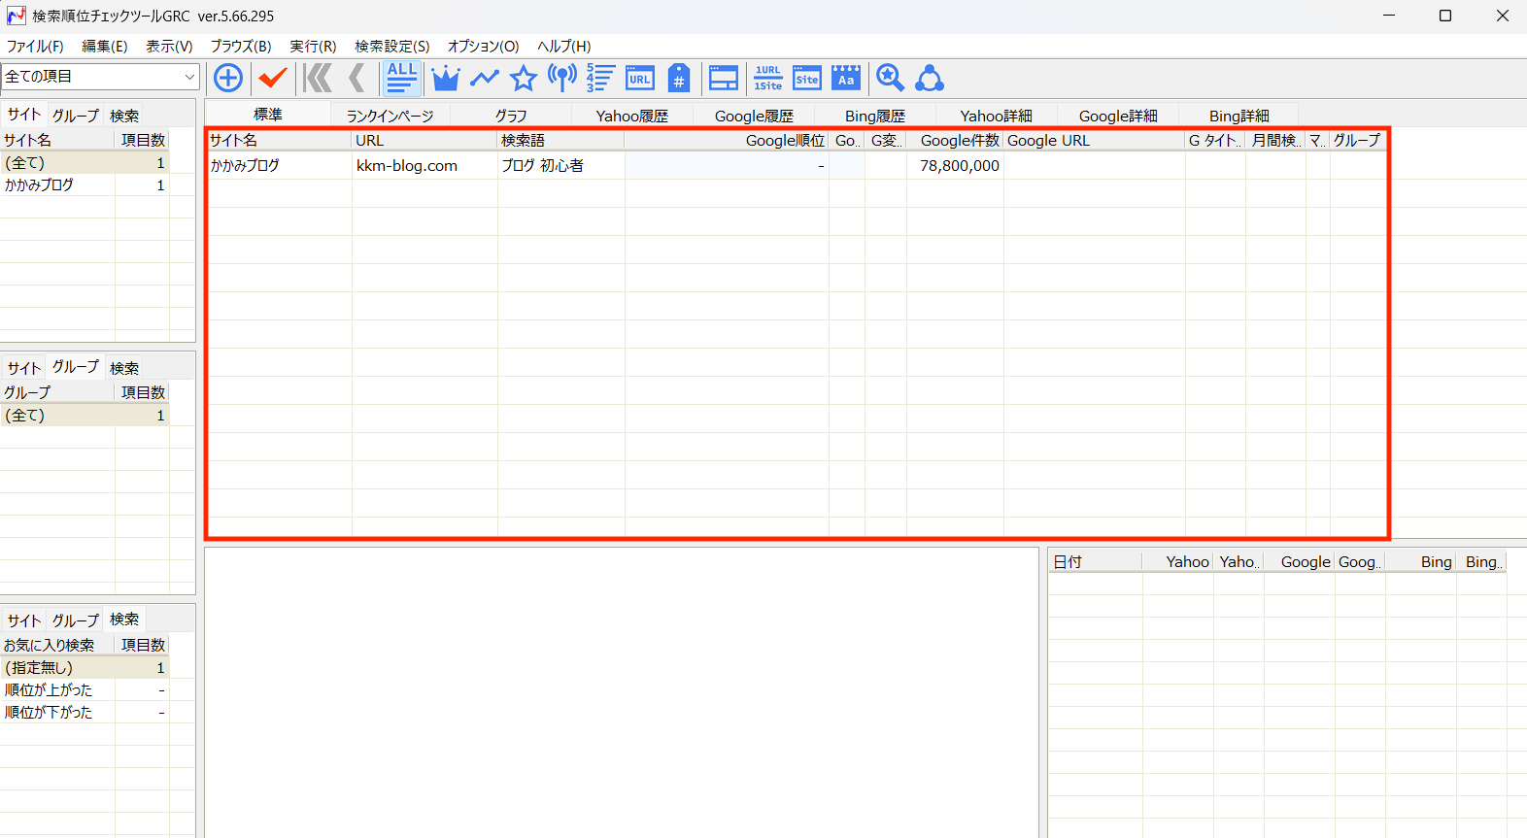Select the サイト tab above お気に入り検索 list
This screenshot has height=838, width=1527.
pos(24,620)
